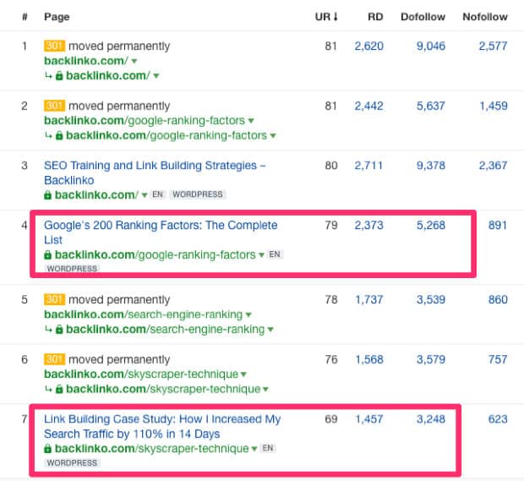
Task: Open referring domains count 1,568
Action: pos(369,359)
